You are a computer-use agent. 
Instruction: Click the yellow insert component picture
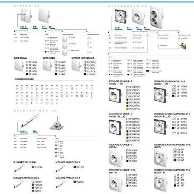(184, 46)
